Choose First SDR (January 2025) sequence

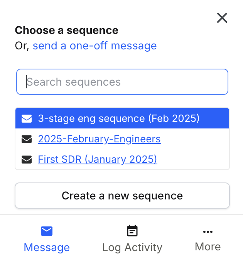(x=98, y=159)
